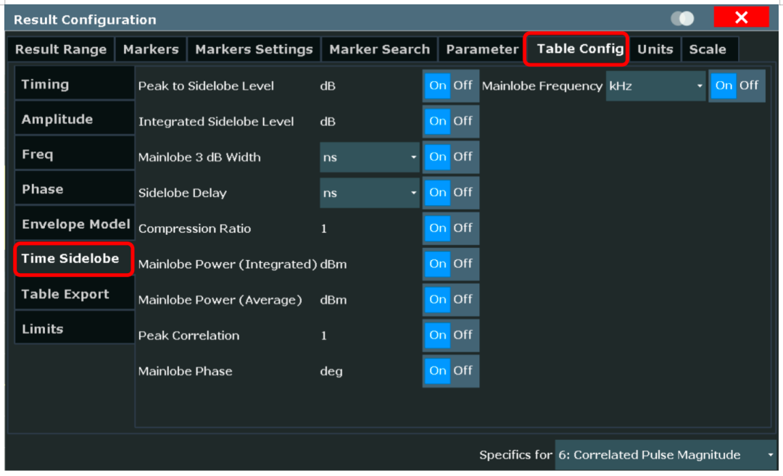Open Mainlobe Frequency kHz unit dropdown
The height and width of the screenshot is (476, 783).
pos(655,85)
